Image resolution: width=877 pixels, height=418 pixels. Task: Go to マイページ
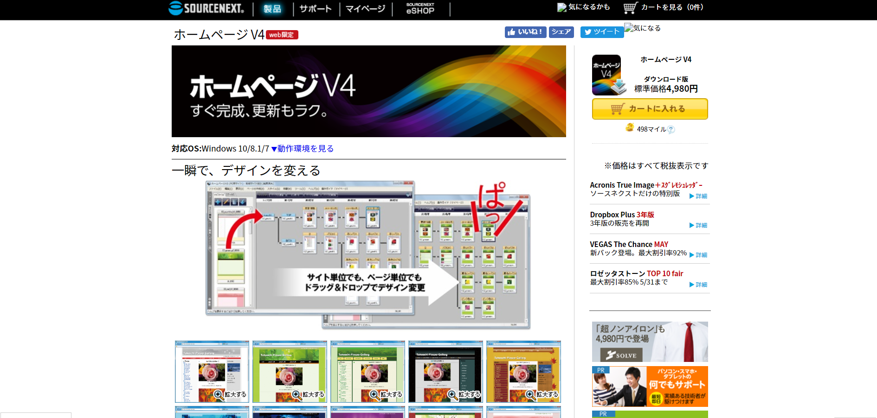coord(365,9)
